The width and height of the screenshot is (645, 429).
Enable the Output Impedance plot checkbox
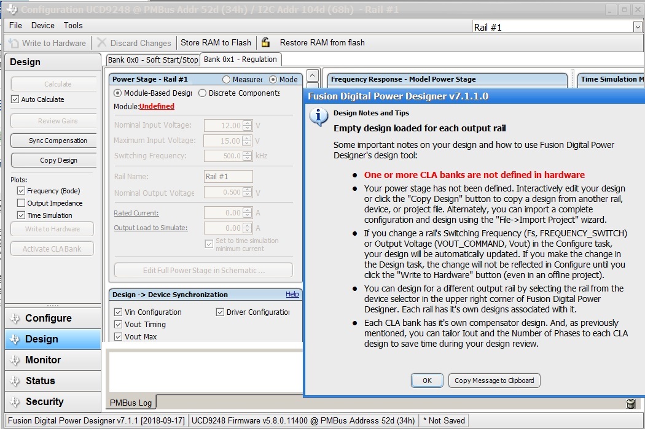point(21,203)
